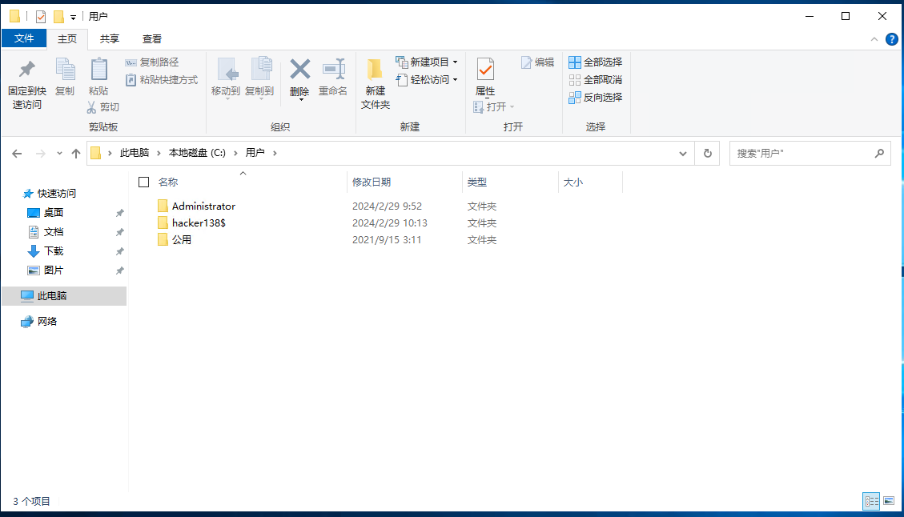Switch to the Share ribbon tab

tap(110, 38)
